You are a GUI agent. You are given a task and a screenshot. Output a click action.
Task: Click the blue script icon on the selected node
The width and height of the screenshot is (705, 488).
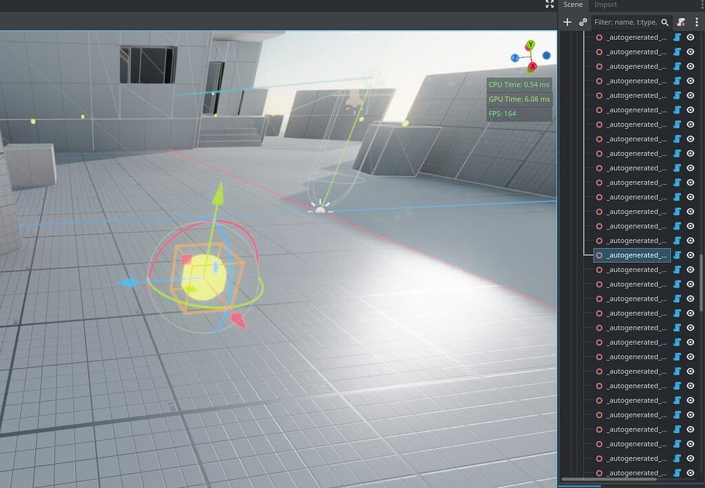677,255
